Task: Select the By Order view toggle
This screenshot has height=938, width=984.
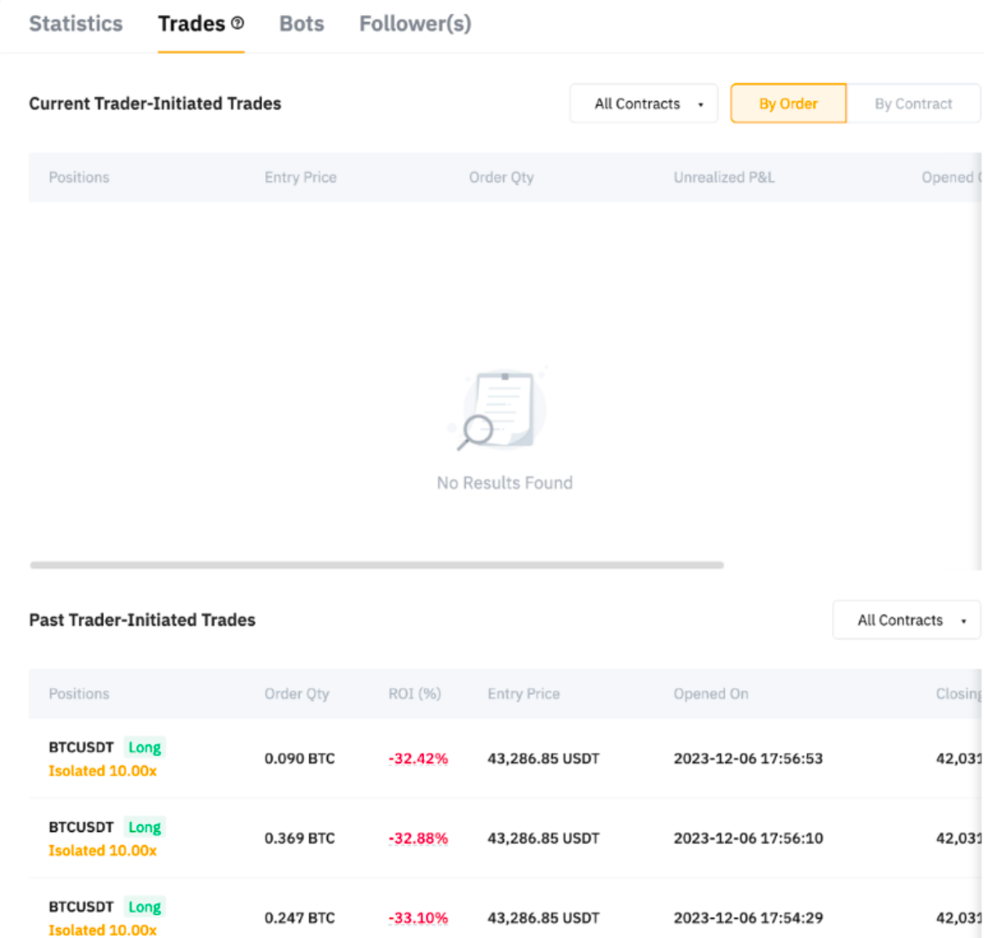Action: click(x=788, y=104)
